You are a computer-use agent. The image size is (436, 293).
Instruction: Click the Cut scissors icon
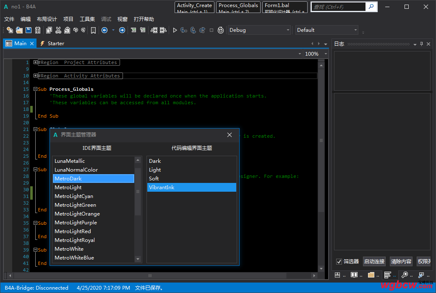[x=58, y=30]
